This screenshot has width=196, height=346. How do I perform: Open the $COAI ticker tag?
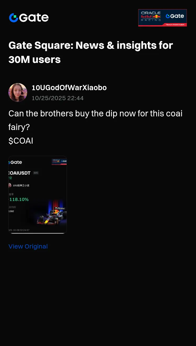click(x=21, y=141)
